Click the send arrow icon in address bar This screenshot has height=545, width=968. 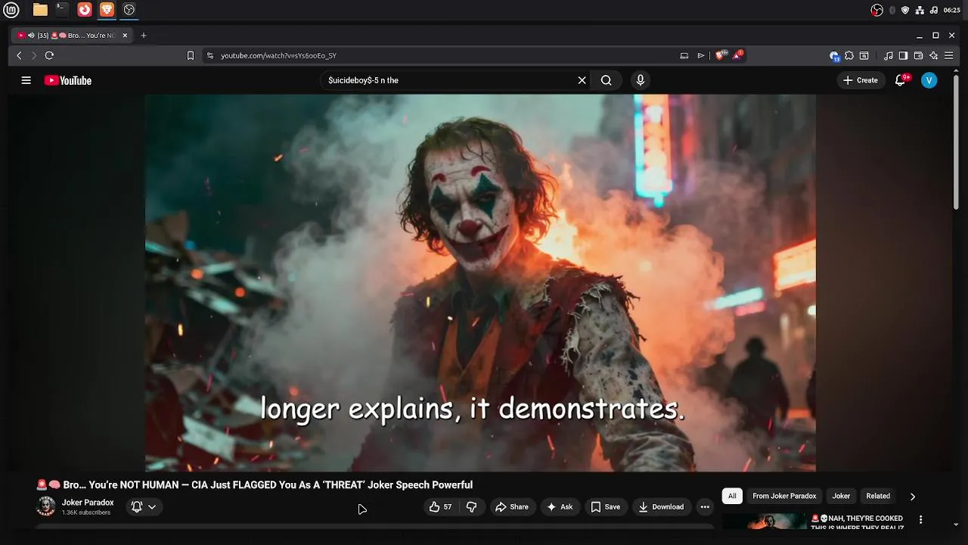pos(701,55)
